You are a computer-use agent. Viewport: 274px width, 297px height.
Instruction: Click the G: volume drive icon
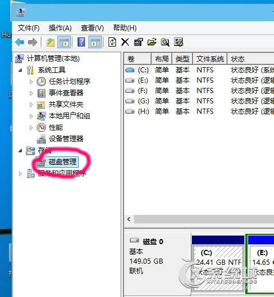click(130, 101)
